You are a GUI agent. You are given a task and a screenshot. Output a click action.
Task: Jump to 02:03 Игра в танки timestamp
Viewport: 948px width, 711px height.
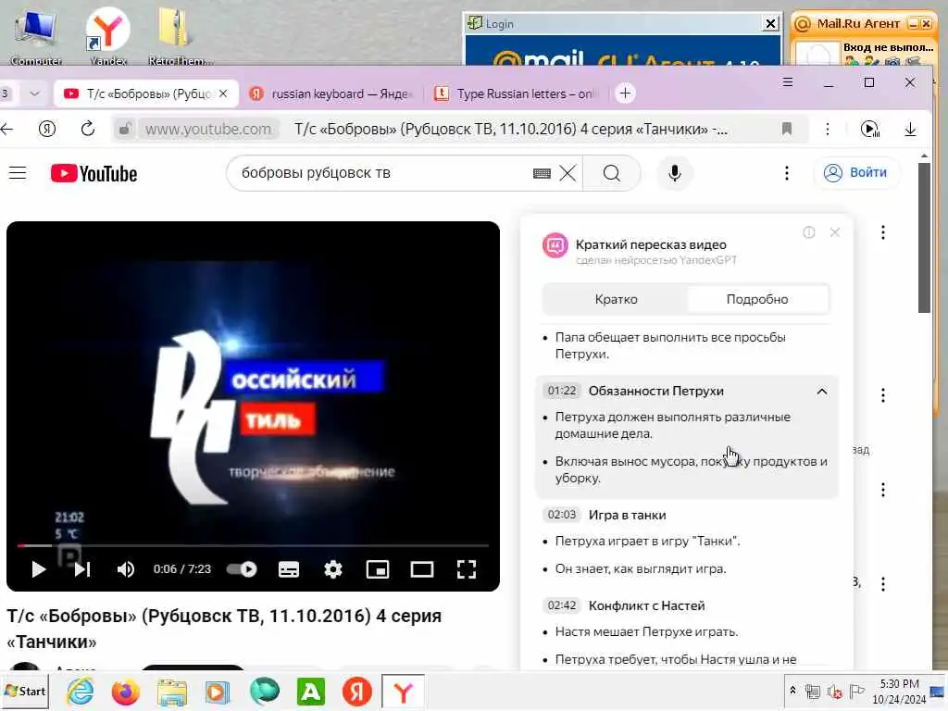click(562, 515)
